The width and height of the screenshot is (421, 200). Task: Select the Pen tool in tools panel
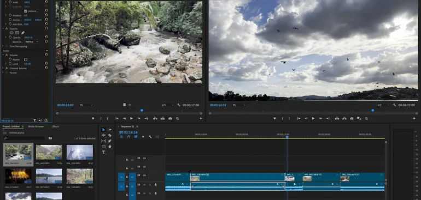pyautogui.click(x=109, y=141)
